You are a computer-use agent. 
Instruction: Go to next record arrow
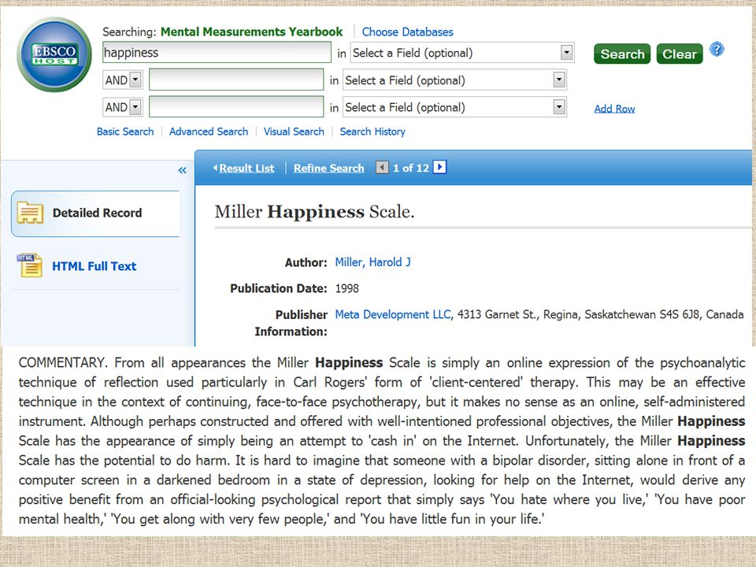click(439, 167)
